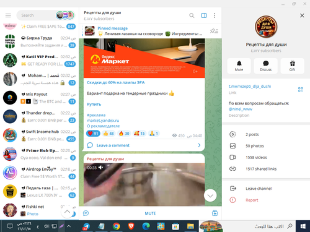Open the 1517 shared links section
Screen dimensions: 310x232
(x=266, y=169)
